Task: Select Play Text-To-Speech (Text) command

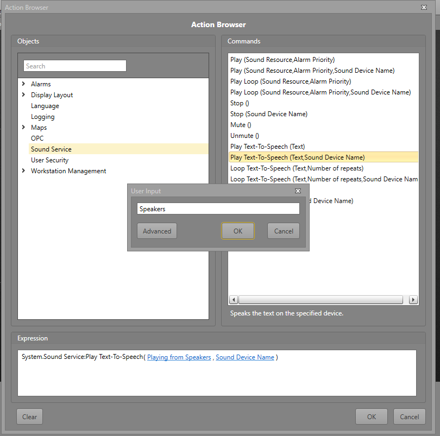Action: coord(267,147)
